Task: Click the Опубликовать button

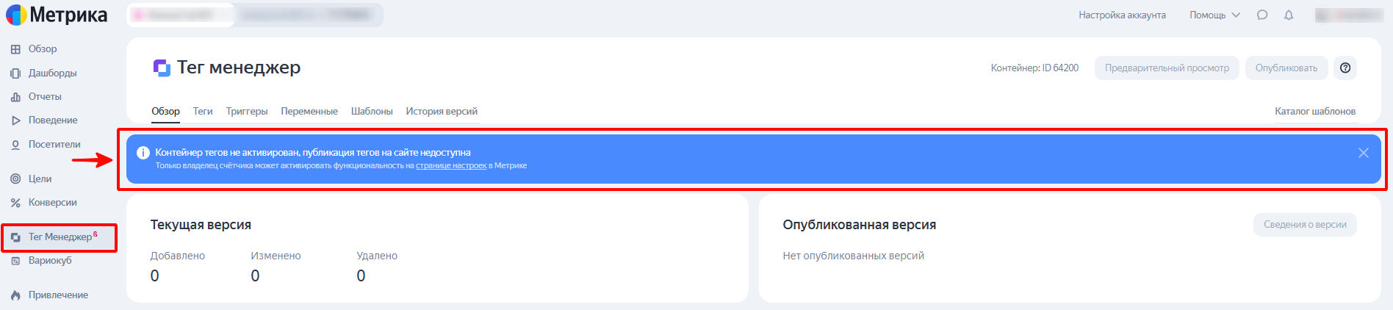Action: point(1286,68)
